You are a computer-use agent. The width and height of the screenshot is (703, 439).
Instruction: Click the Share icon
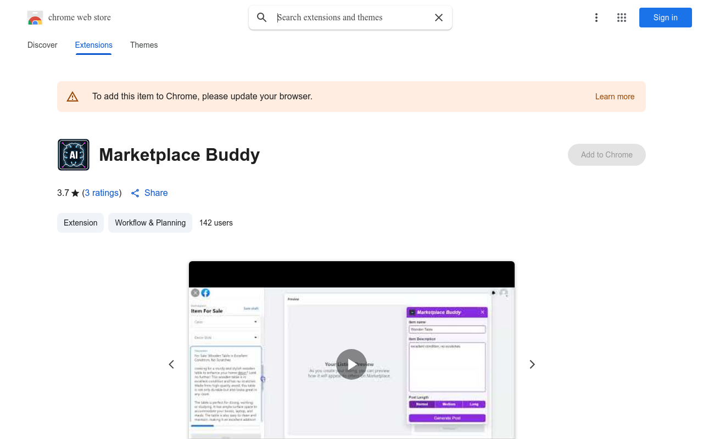click(135, 193)
